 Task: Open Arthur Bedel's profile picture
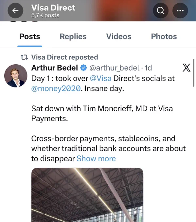(16, 76)
